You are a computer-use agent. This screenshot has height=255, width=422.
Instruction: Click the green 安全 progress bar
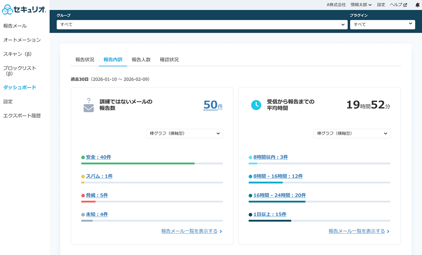pyautogui.click(x=138, y=164)
